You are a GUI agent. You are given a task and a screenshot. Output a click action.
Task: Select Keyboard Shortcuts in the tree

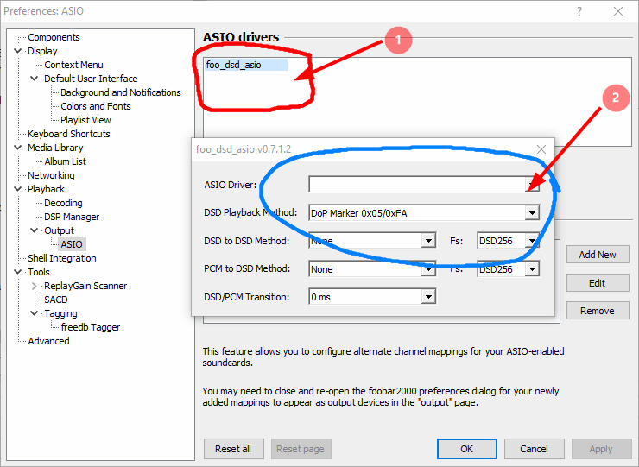(x=68, y=134)
